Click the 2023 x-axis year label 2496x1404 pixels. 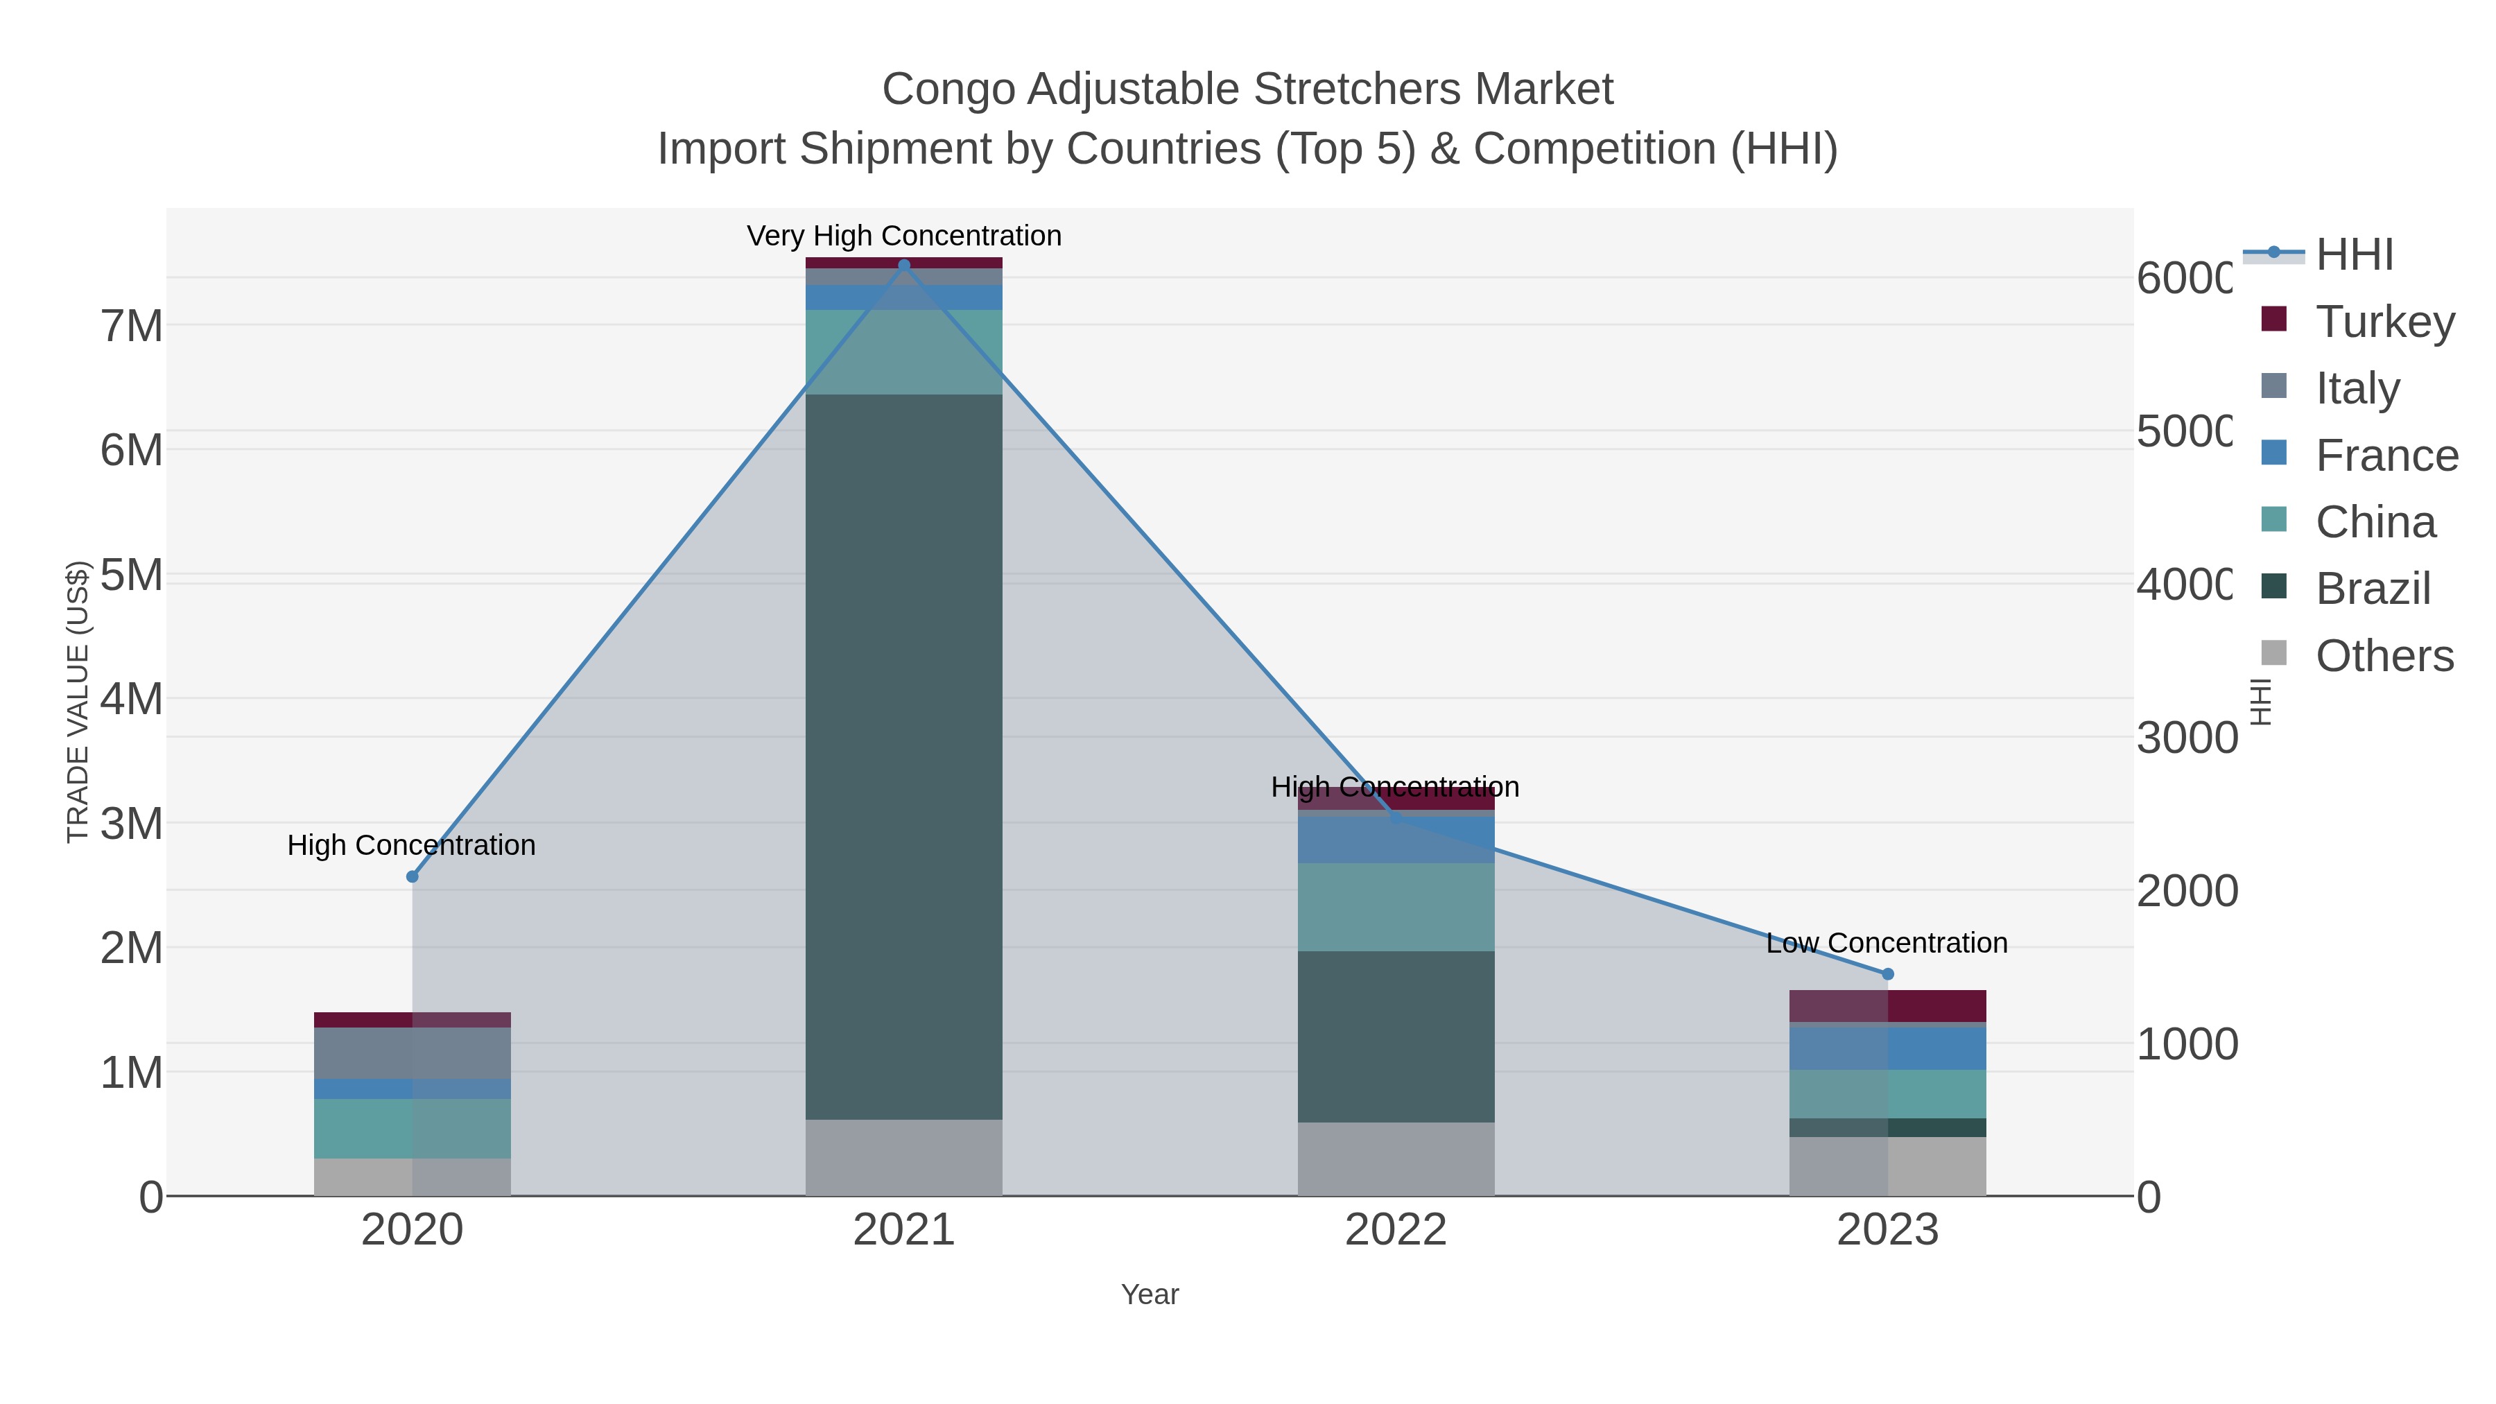tap(1887, 1231)
